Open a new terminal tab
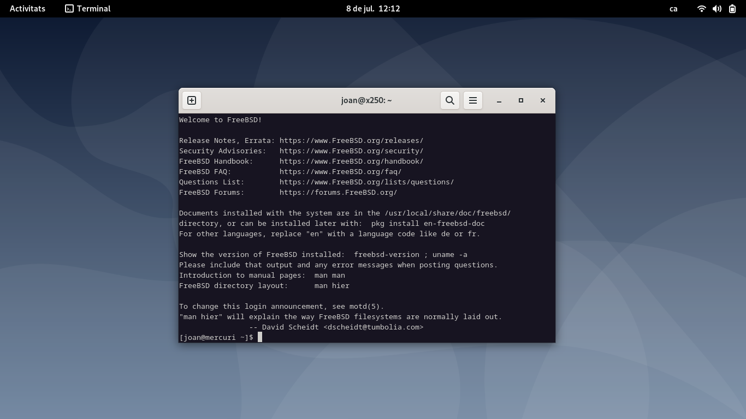The width and height of the screenshot is (746, 419). 192,100
